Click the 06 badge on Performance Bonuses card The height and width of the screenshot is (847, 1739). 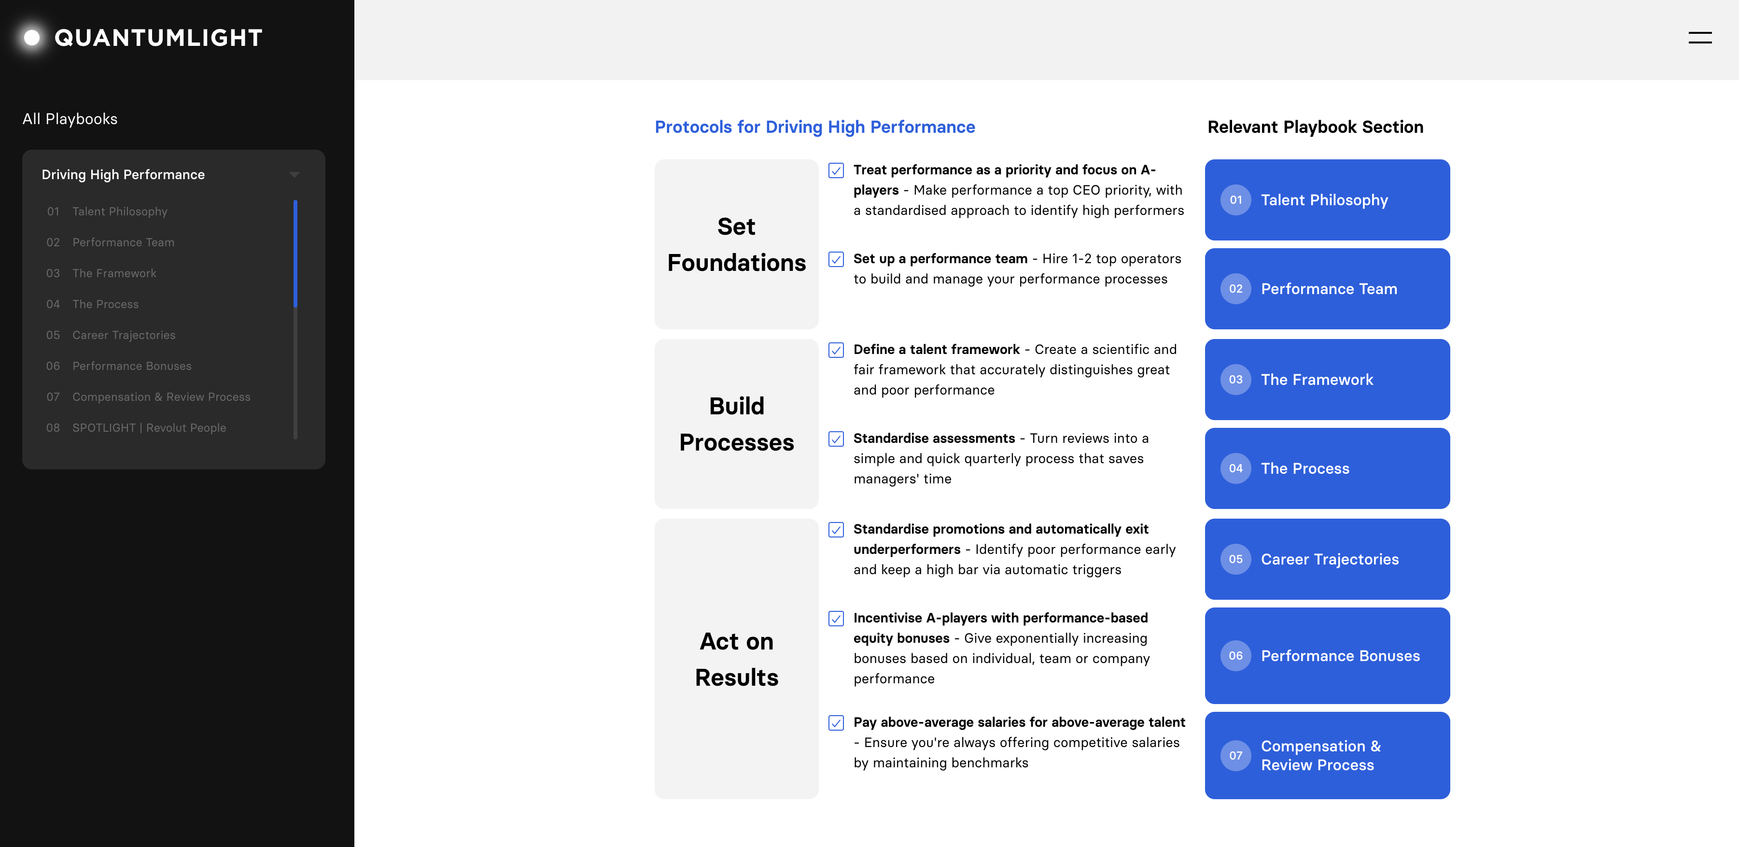coord(1235,656)
